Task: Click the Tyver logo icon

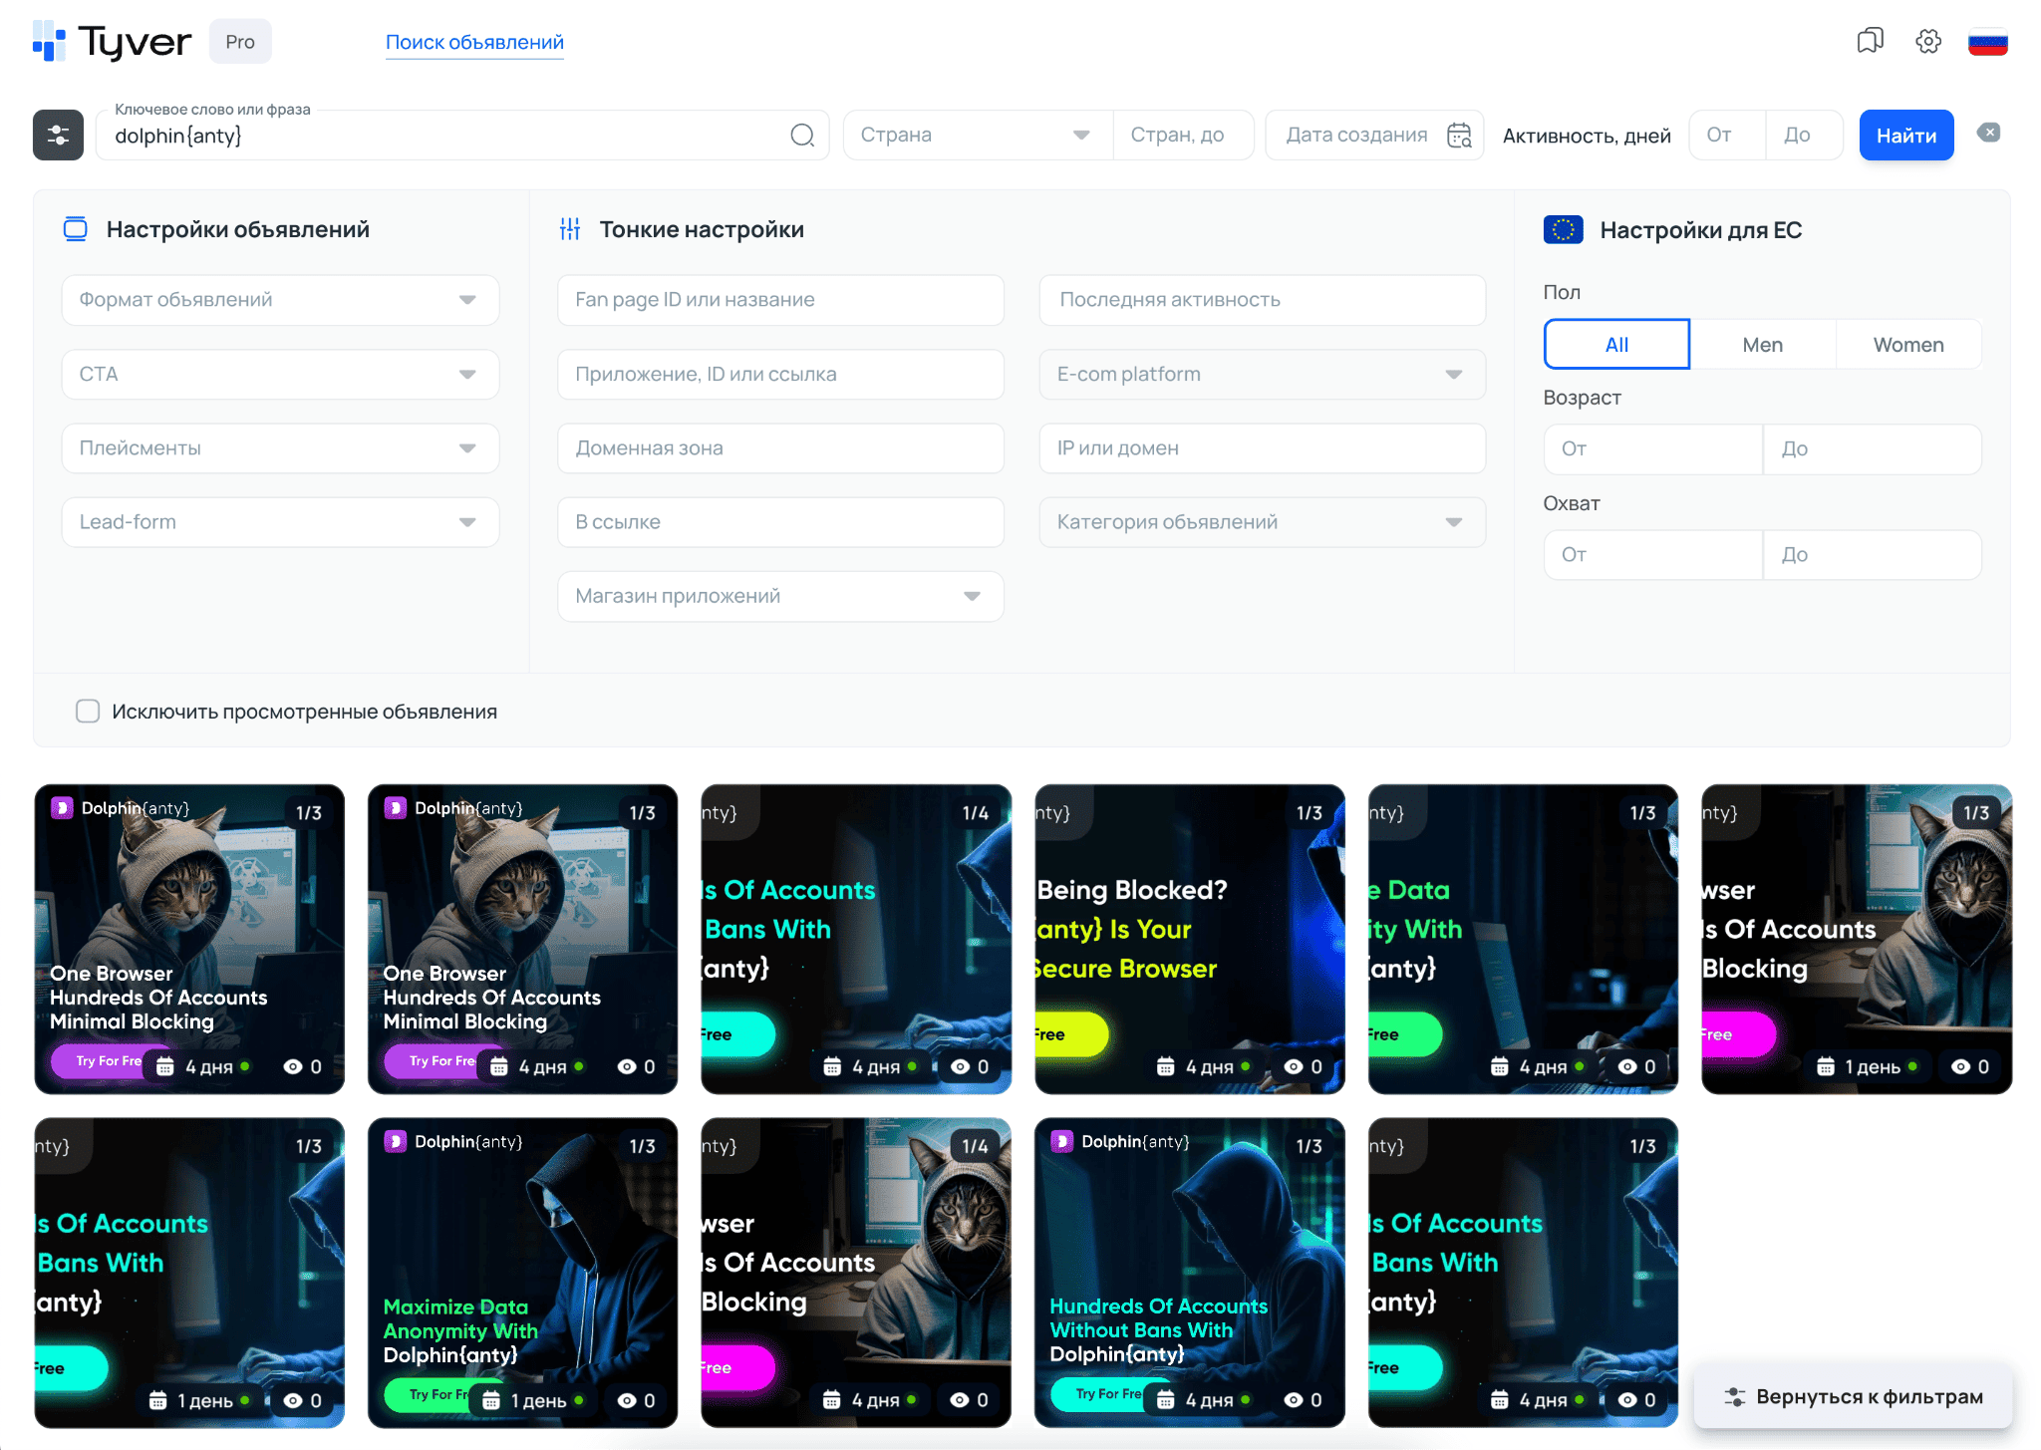Action: [49, 41]
